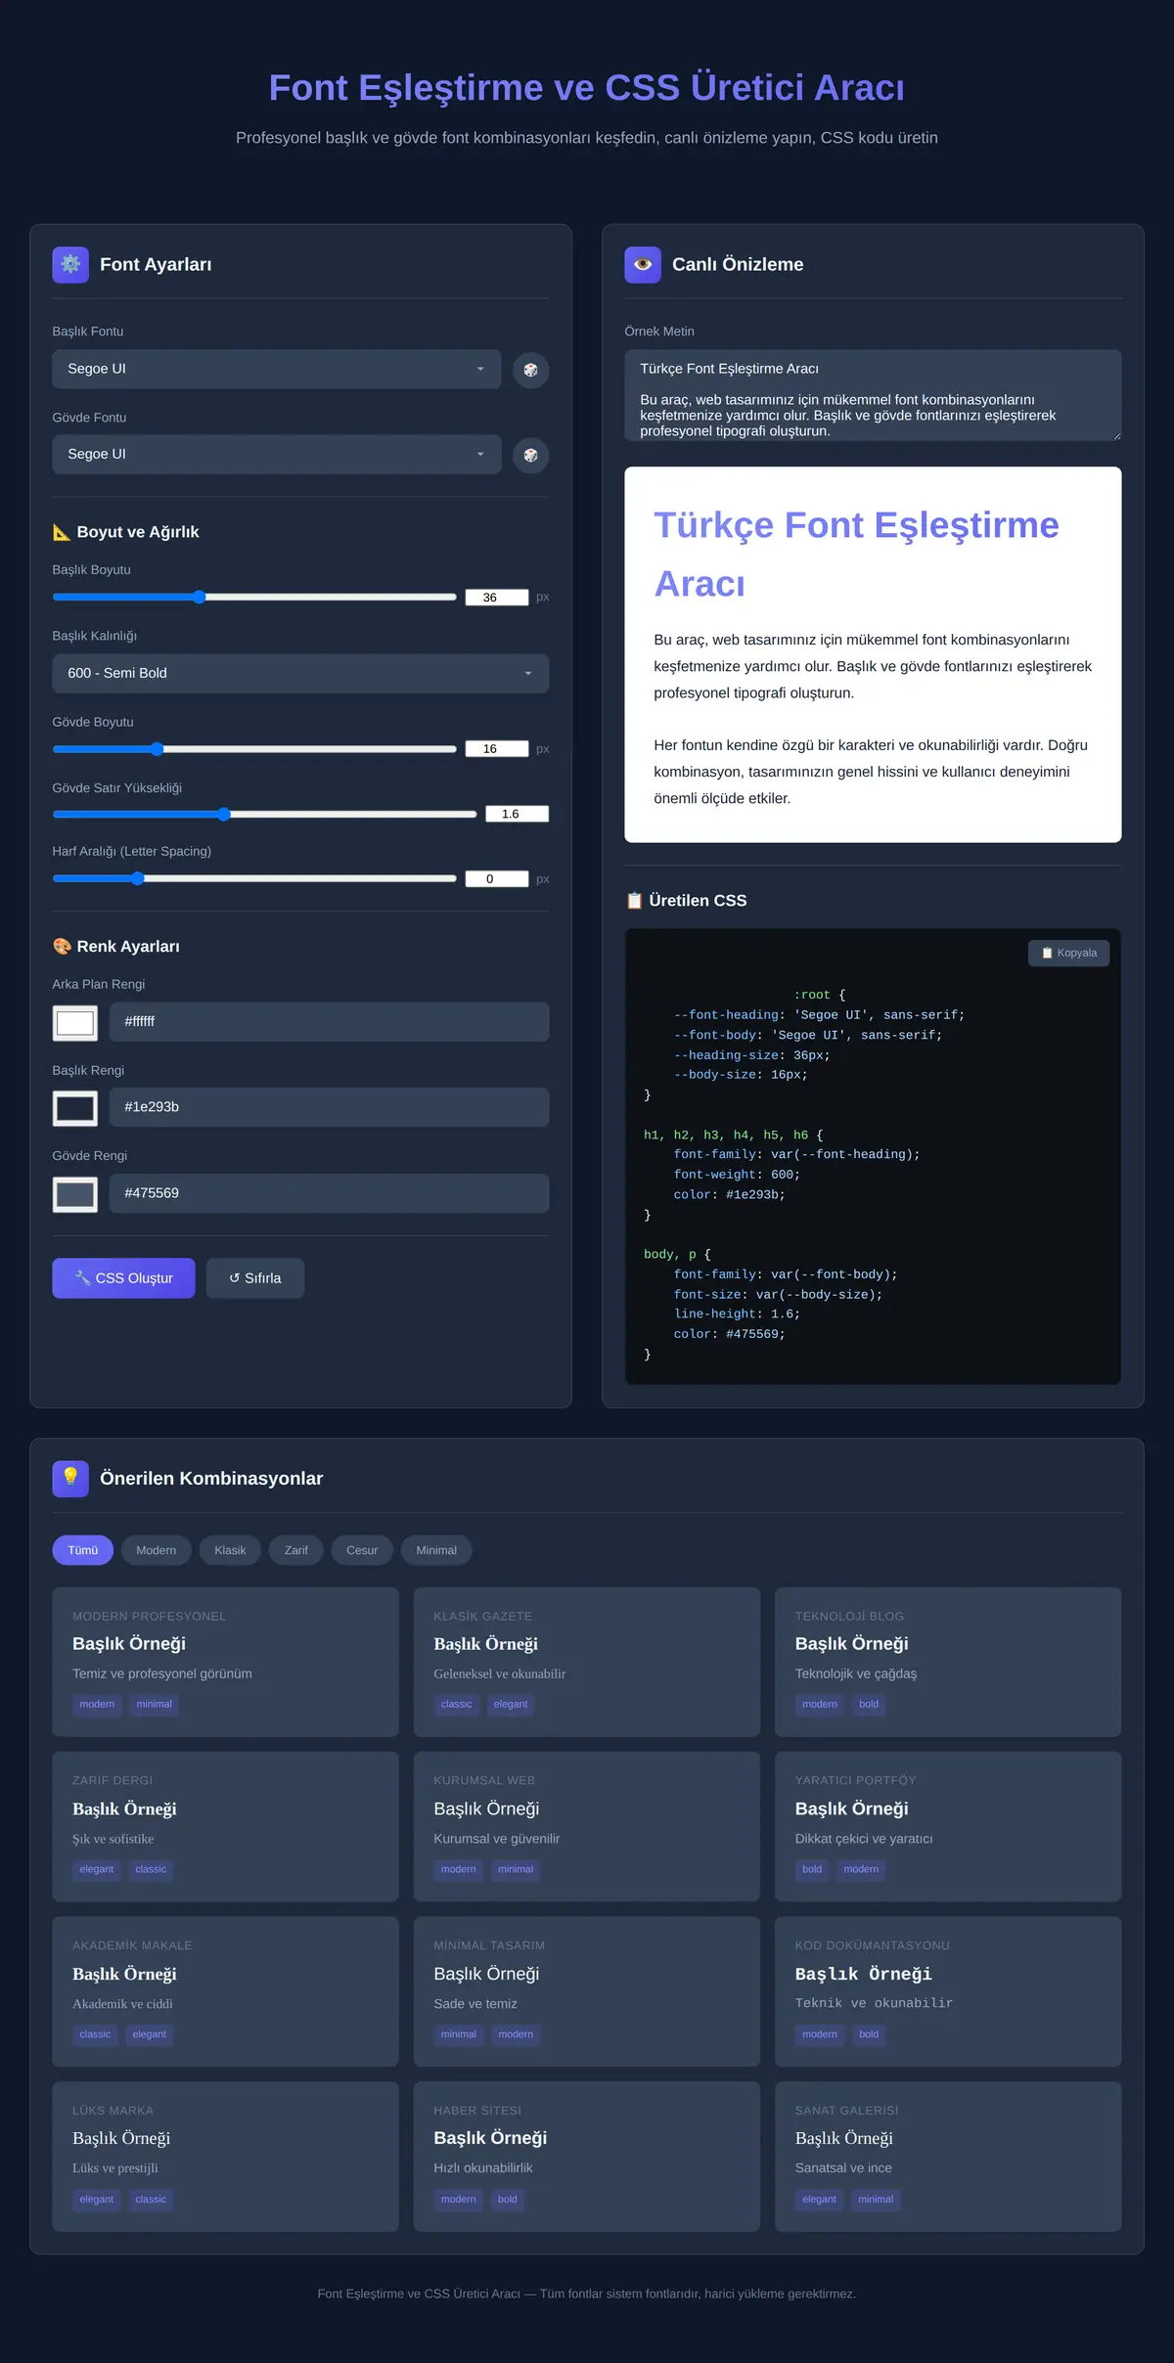The image size is (1174, 2363).
Task: Click the clipboard icon next to Üretilen CSS
Action: click(x=634, y=901)
